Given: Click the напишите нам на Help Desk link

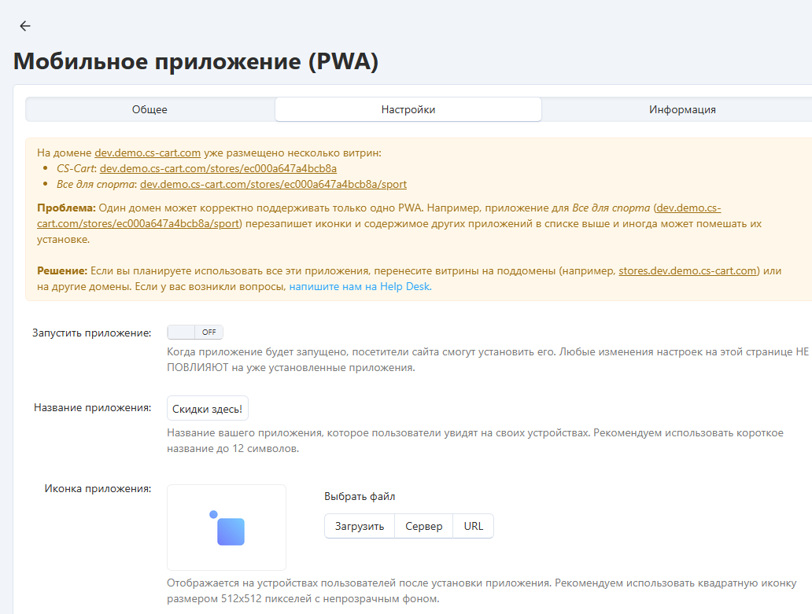Looking at the screenshot, I should pyautogui.click(x=359, y=287).
